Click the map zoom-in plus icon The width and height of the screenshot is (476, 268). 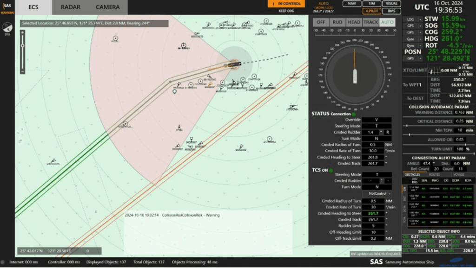tap(22, 32)
